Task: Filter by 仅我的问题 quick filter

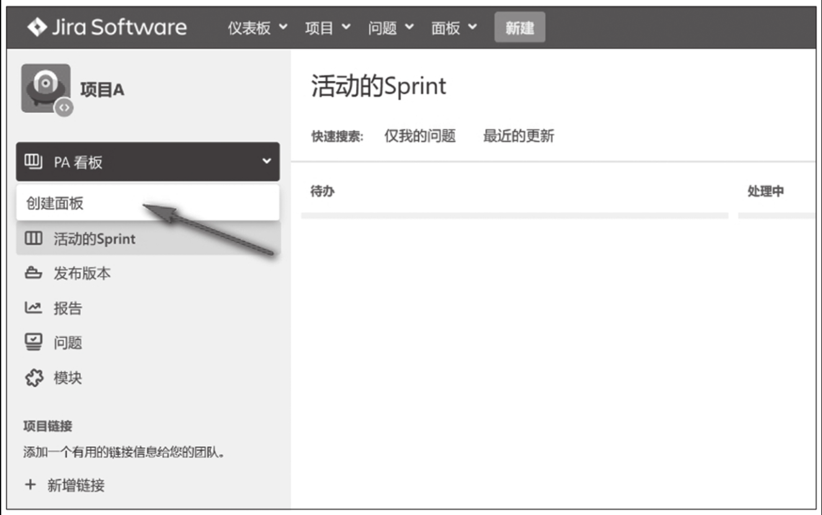Action: pyautogui.click(x=420, y=136)
